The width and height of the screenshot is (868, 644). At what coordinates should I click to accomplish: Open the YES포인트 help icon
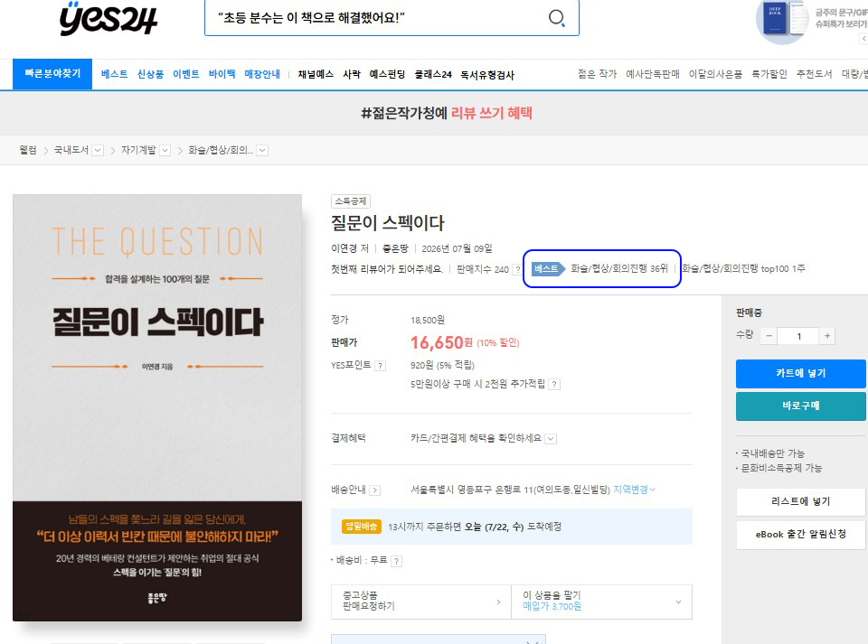click(380, 366)
